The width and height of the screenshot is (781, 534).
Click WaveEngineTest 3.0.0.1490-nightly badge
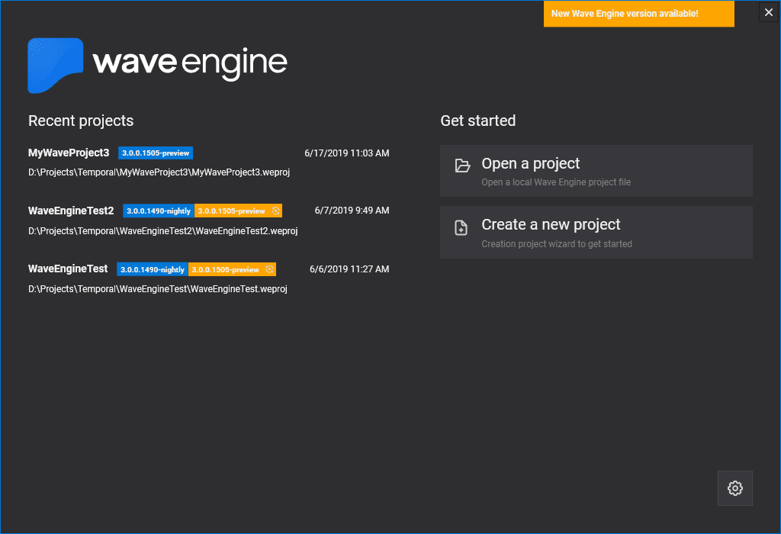(153, 269)
